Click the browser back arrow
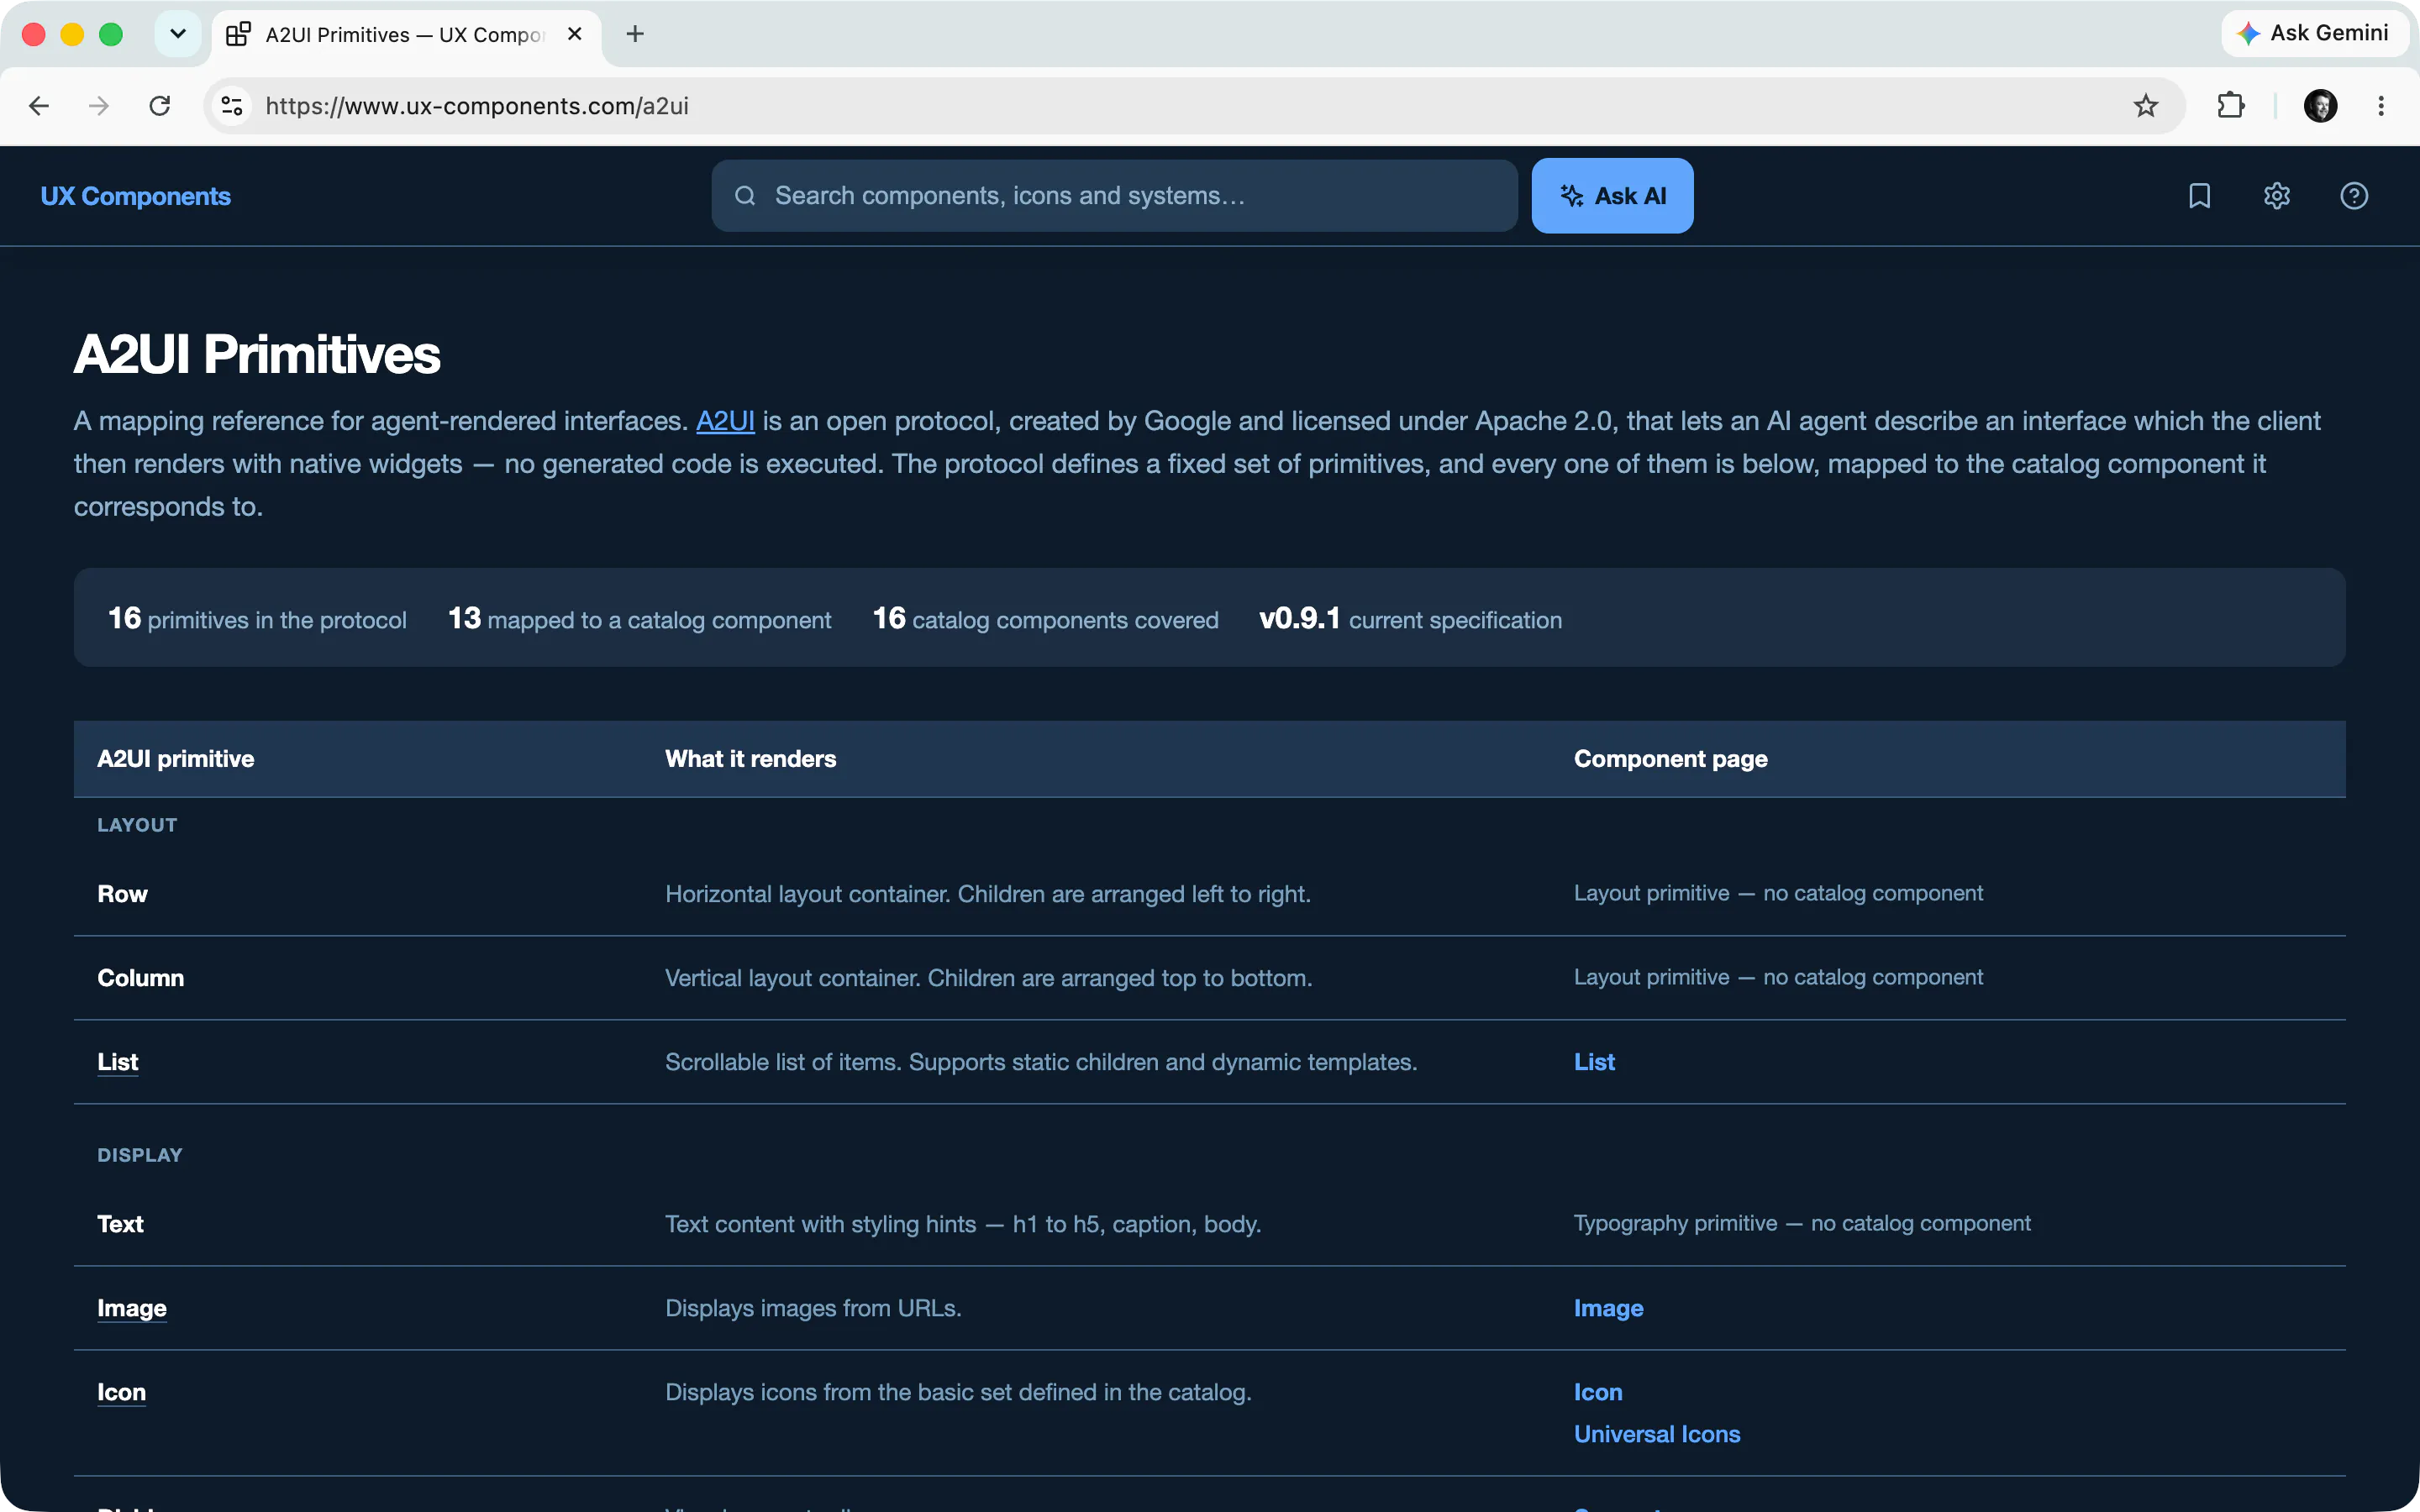The height and width of the screenshot is (1512, 2420). (x=39, y=106)
